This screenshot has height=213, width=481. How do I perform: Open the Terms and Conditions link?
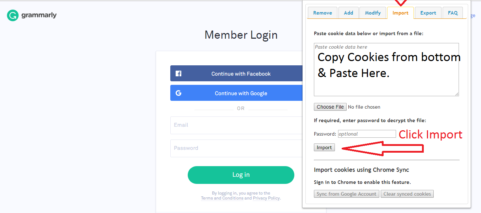(x=222, y=198)
